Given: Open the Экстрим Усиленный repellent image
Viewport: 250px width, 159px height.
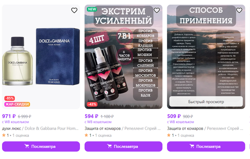Looking at the screenshot, I should coord(124,57).
